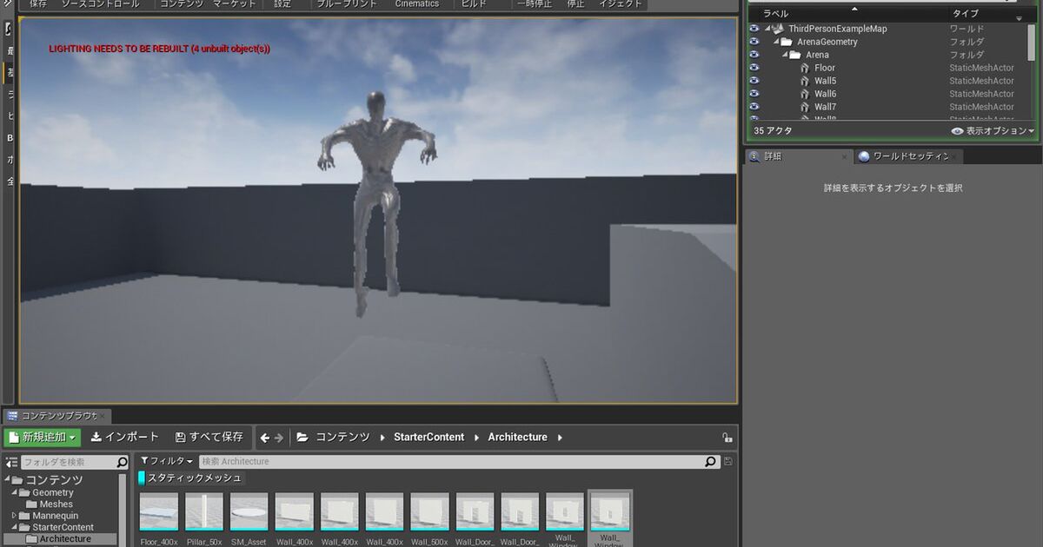Click the ビルド (Build) toolbar button

474,4
